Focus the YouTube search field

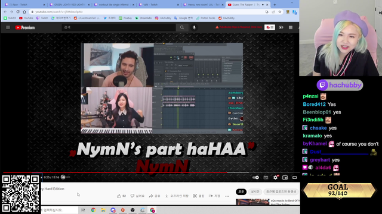tap(119, 27)
